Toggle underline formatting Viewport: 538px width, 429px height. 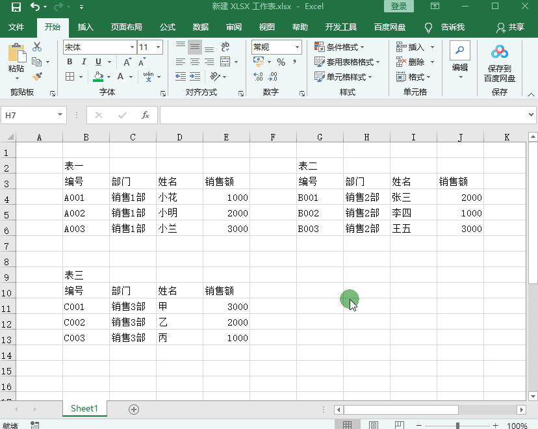pyautogui.click(x=98, y=62)
